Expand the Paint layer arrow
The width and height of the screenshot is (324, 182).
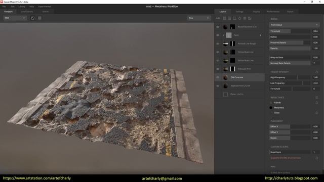pos(261,35)
